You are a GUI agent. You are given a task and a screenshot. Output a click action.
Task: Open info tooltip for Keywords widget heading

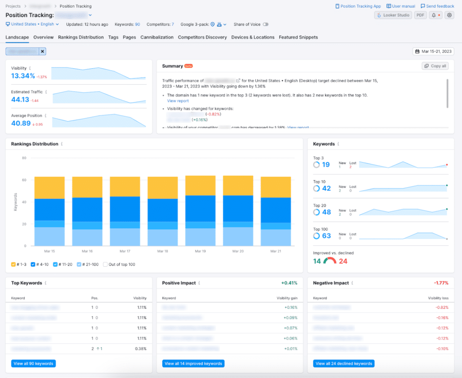pos(338,144)
